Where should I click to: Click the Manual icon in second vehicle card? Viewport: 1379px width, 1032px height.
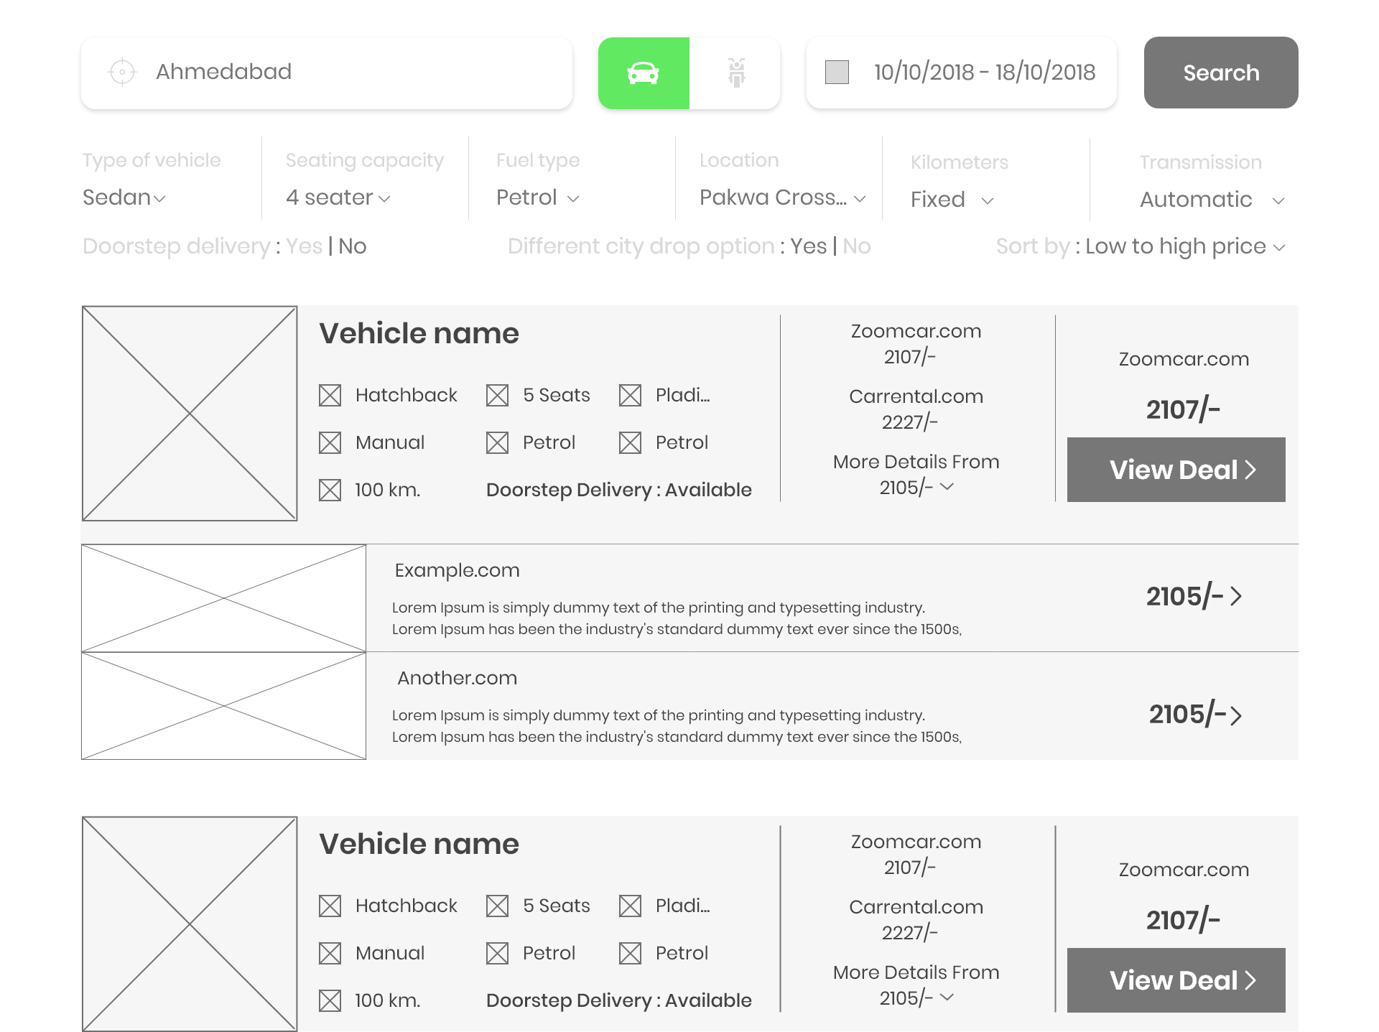point(330,953)
